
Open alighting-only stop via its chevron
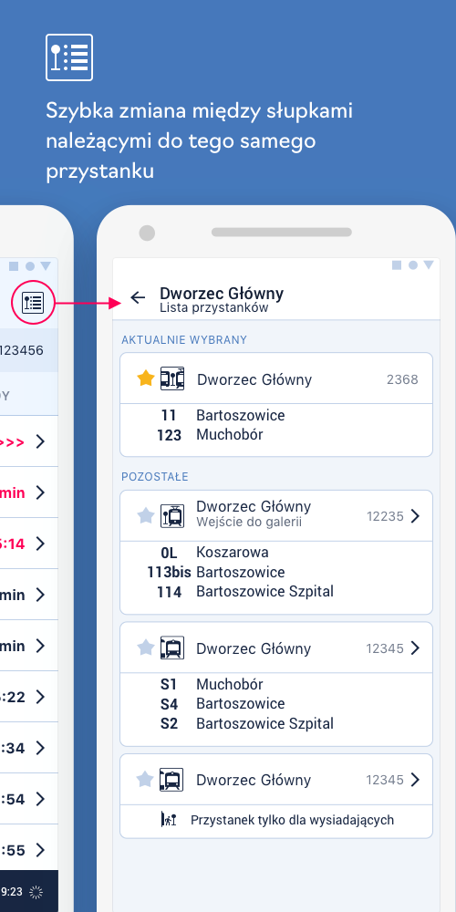tap(415, 780)
